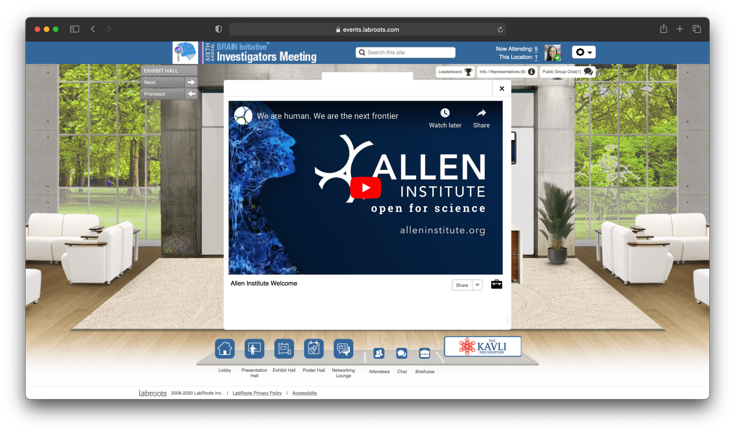The width and height of the screenshot is (735, 433).
Task: Open the Accessibility link
Action: coord(305,393)
